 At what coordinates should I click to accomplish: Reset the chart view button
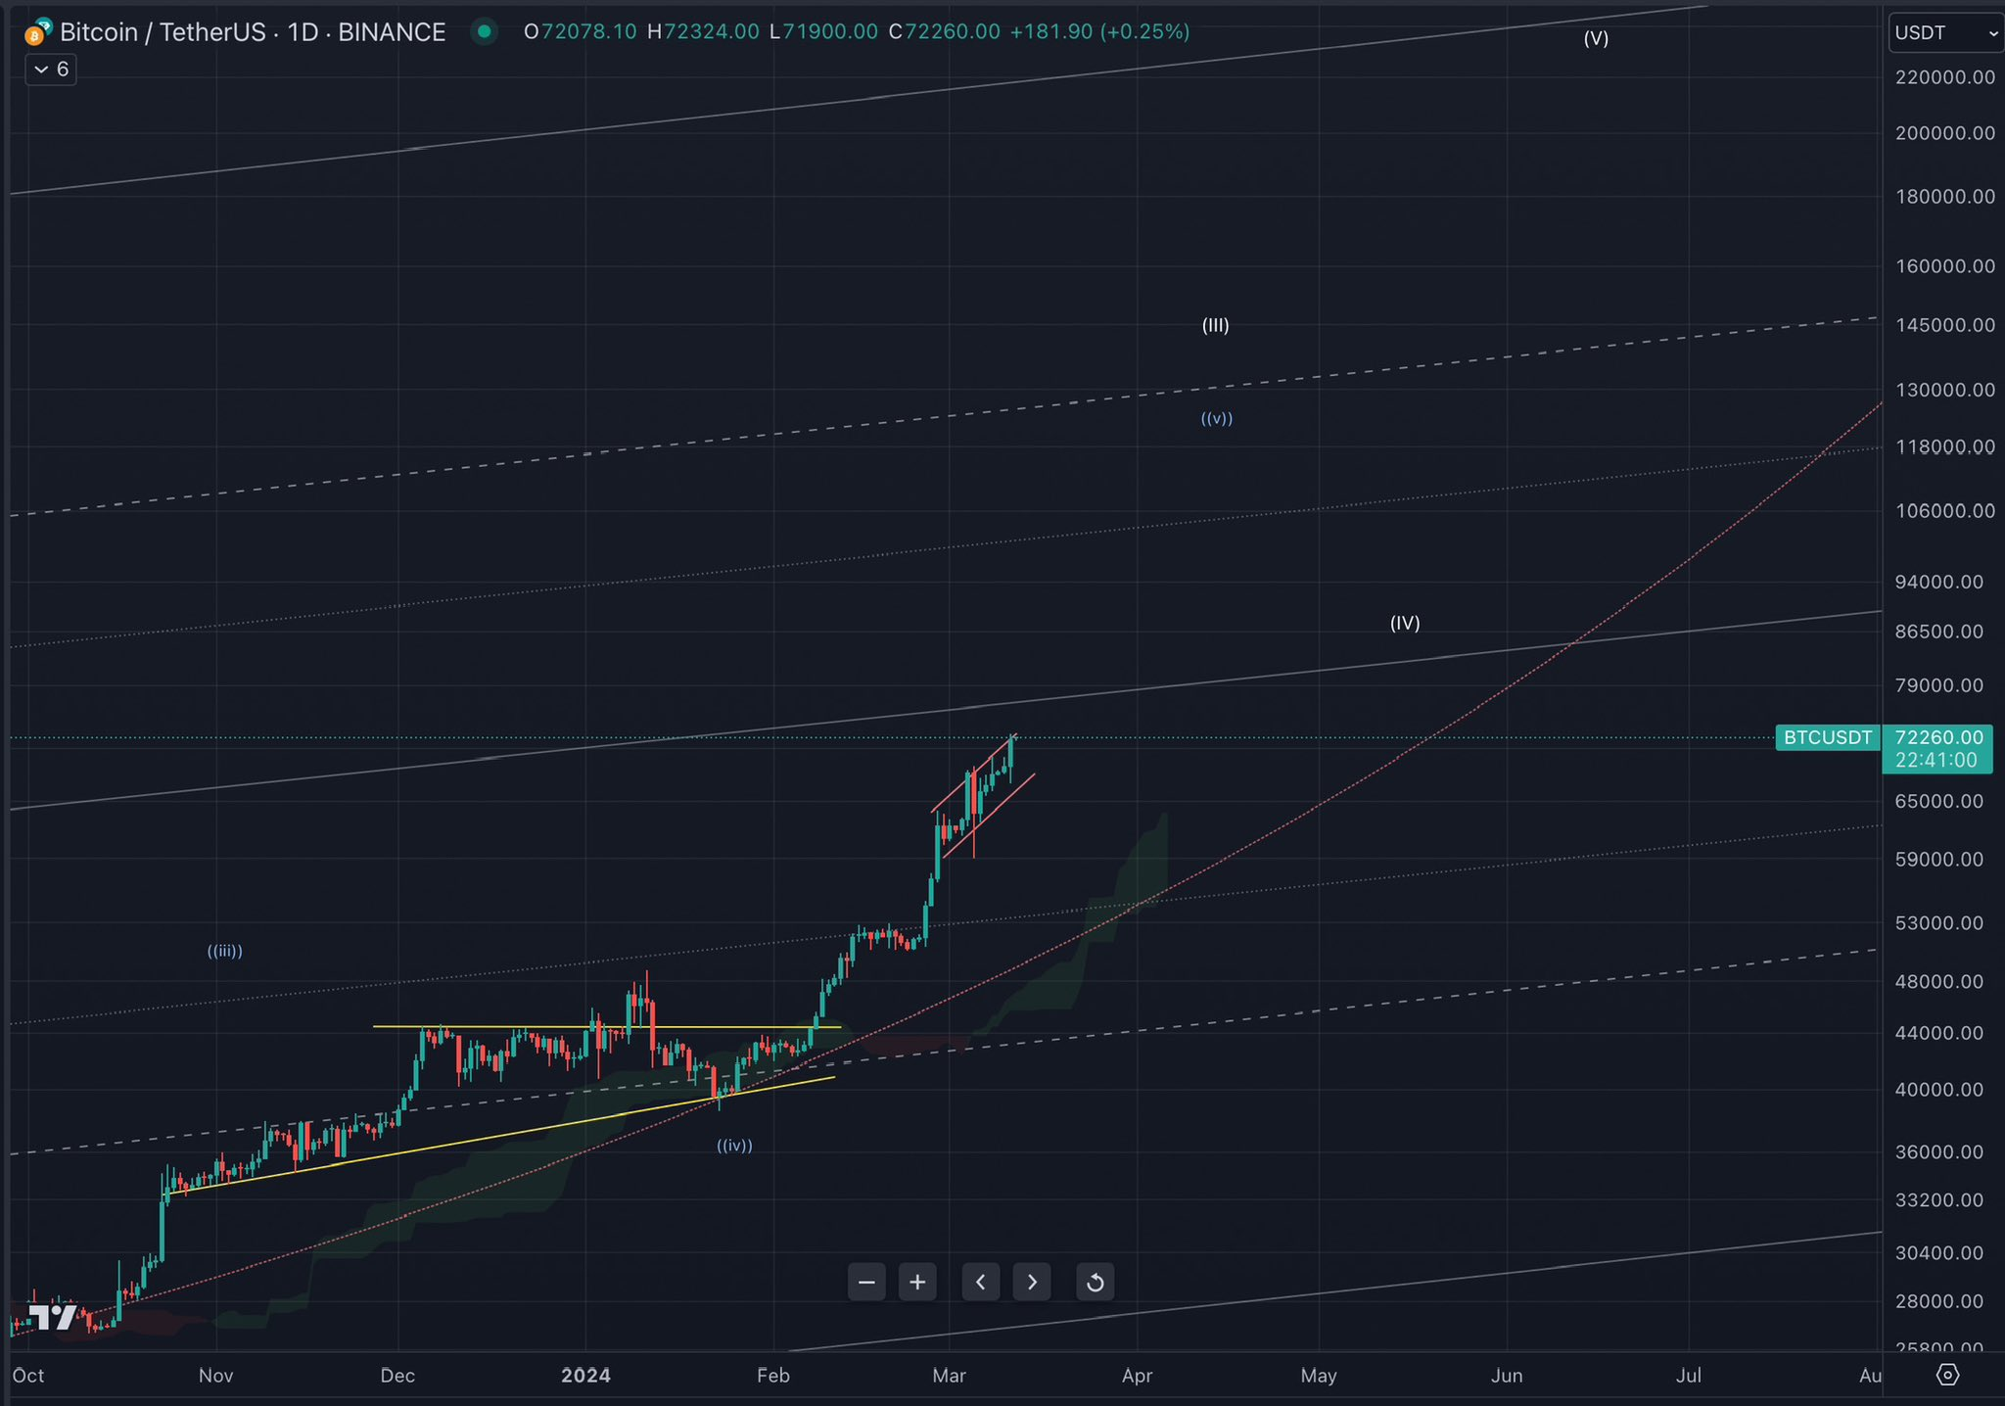click(1095, 1283)
